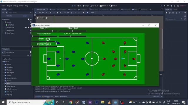Switch to the Node dock tab

click(x=175, y=9)
